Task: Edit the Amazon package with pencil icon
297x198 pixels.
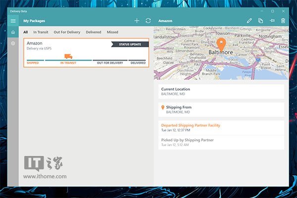Action: [249, 21]
